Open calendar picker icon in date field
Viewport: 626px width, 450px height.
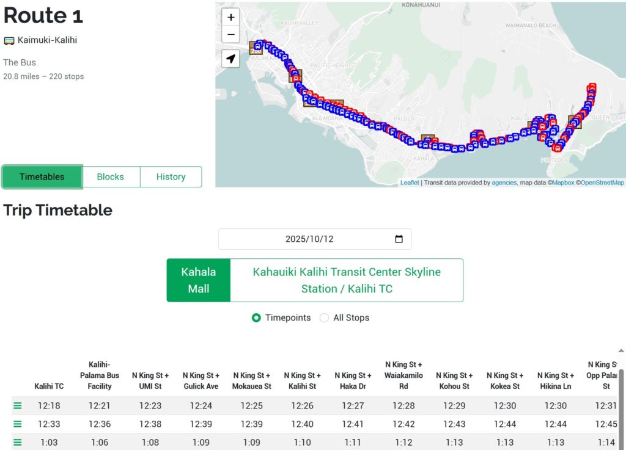(399, 239)
